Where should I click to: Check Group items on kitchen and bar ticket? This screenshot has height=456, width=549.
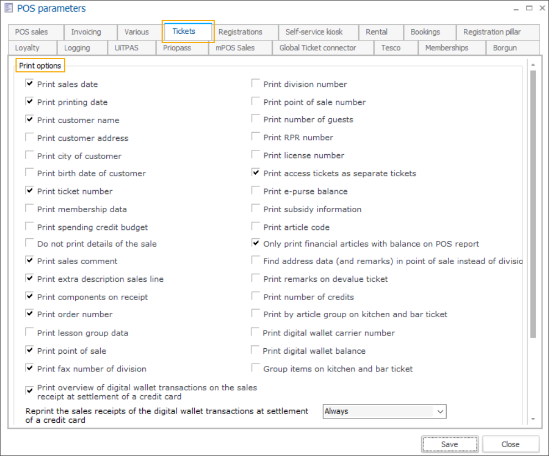click(x=256, y=368)
